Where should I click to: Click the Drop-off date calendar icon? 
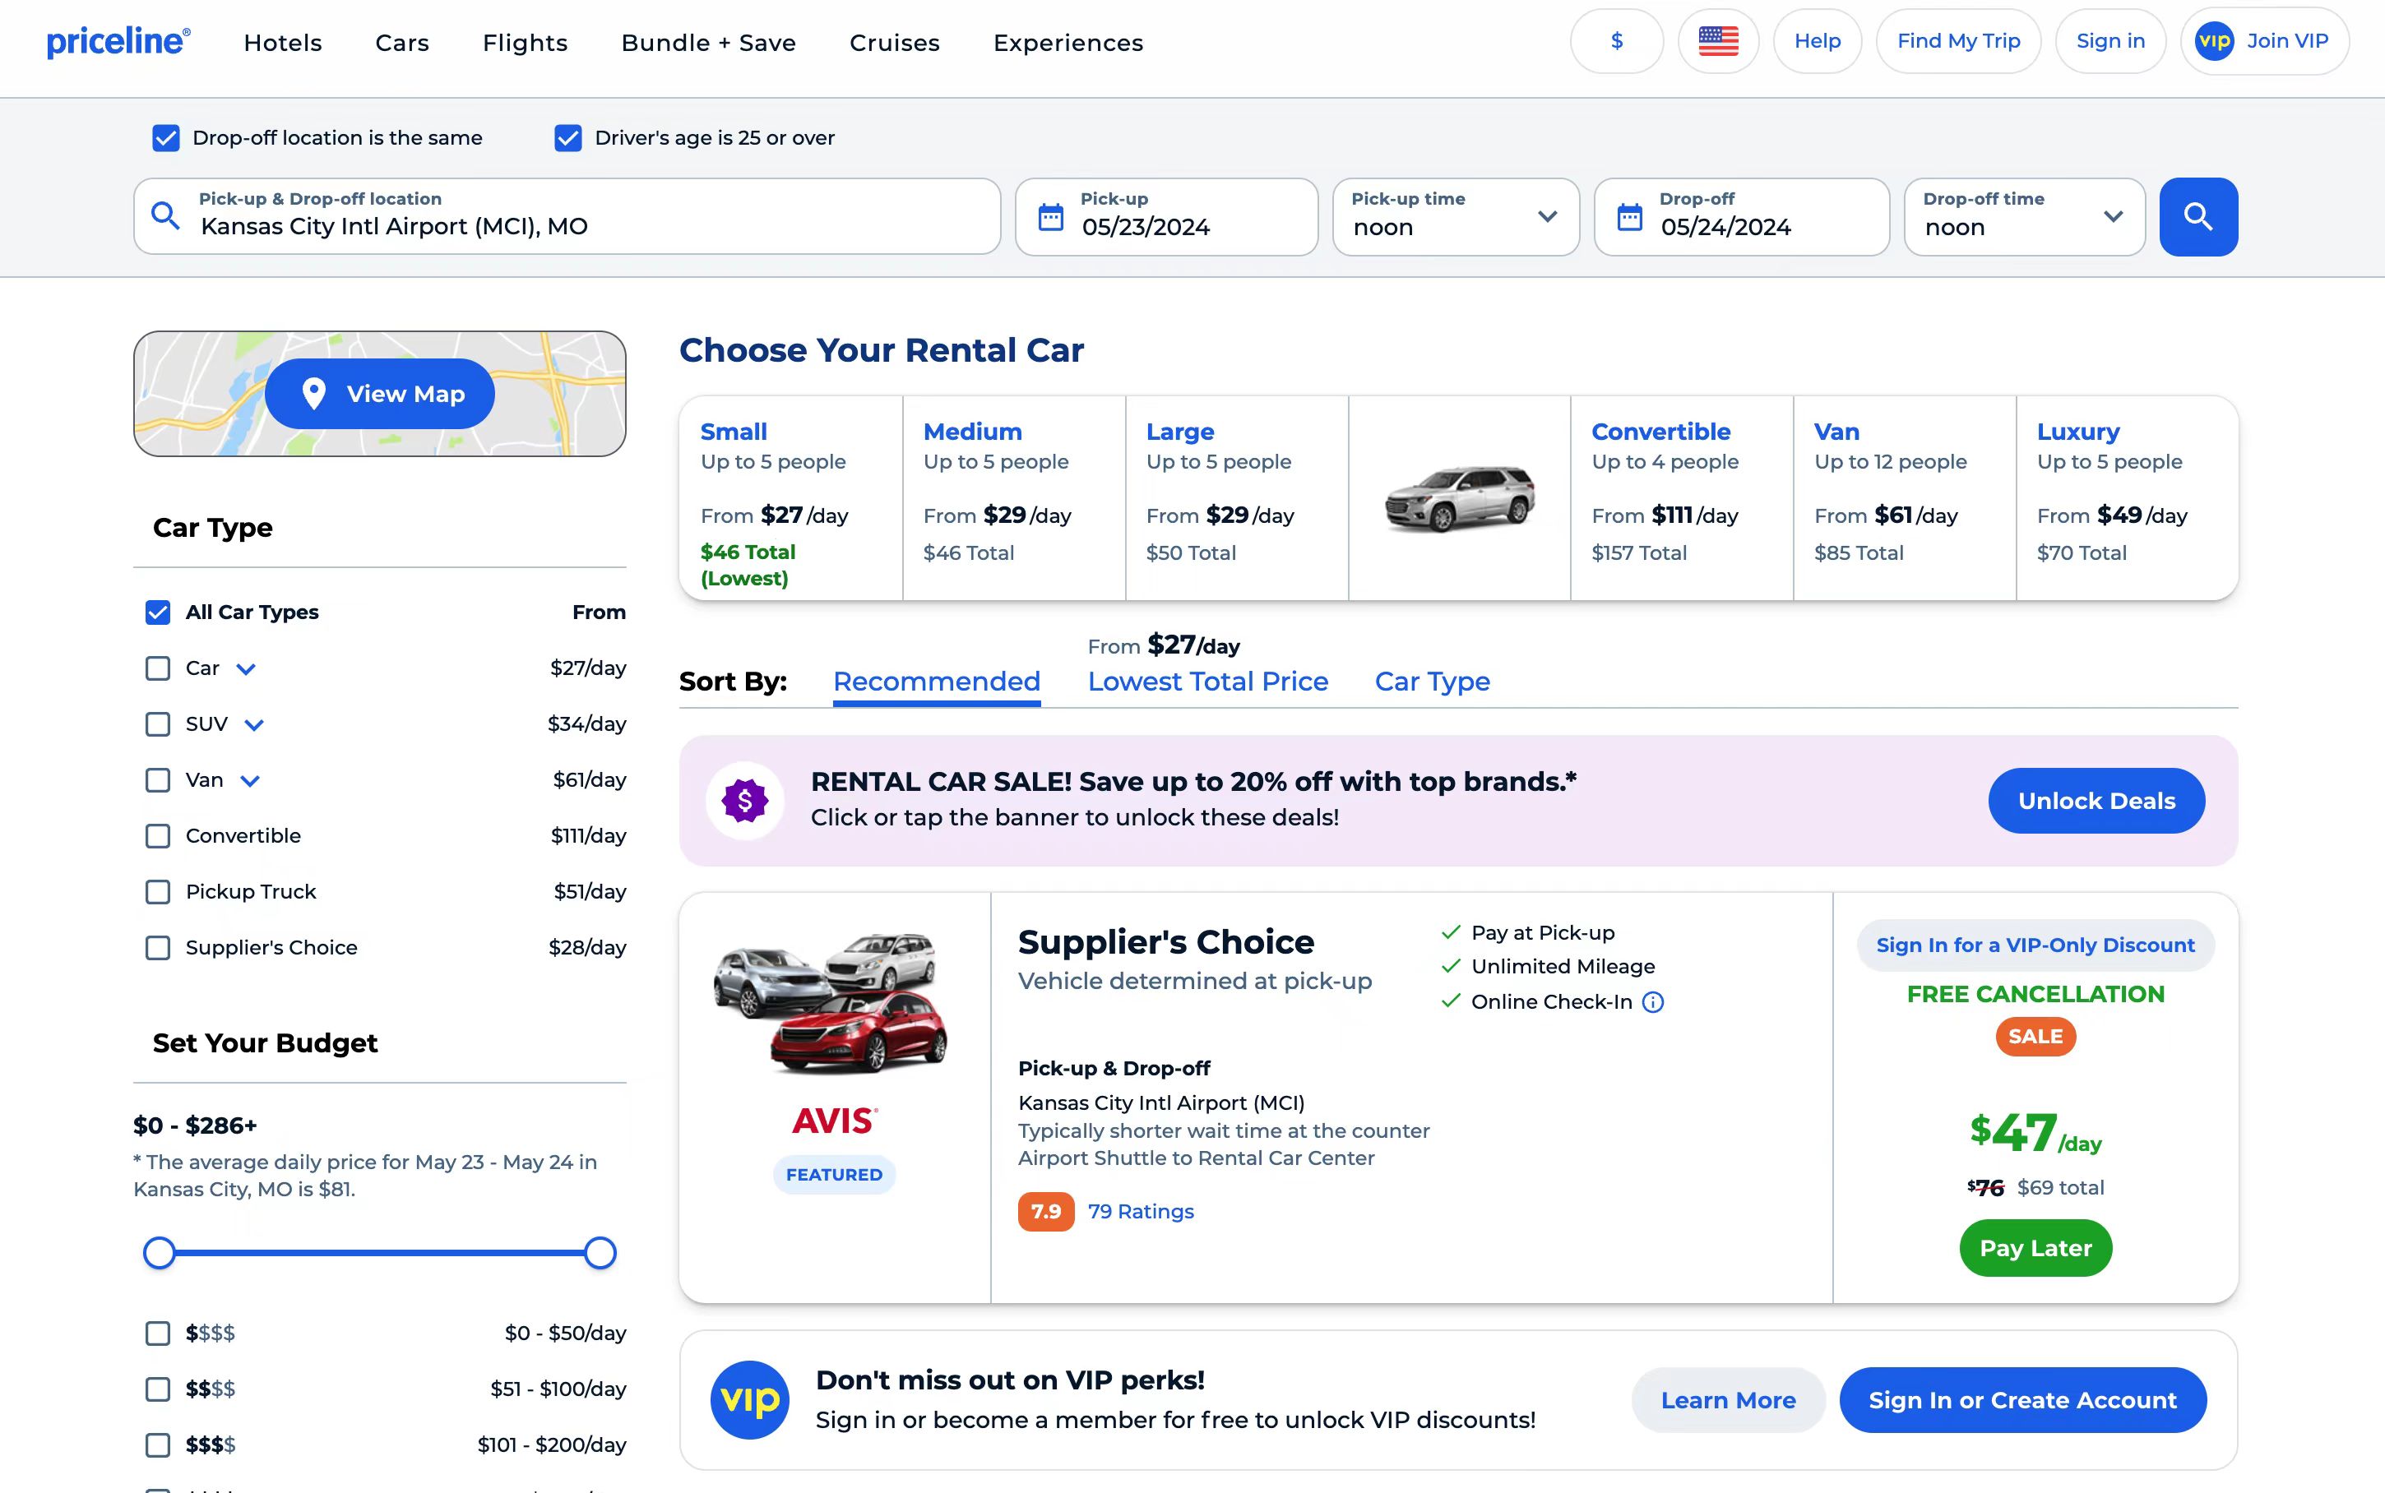[1629, 216]
